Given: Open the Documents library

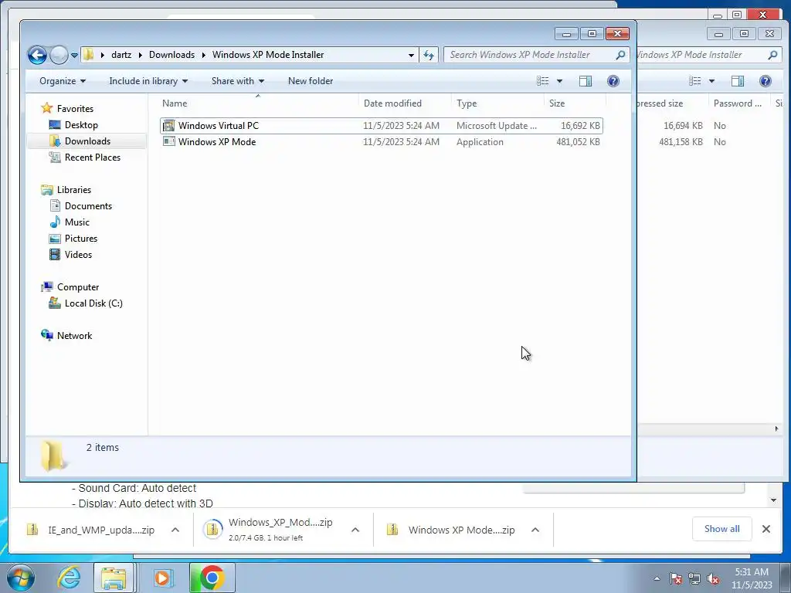Looking at the screenshot, I should [88, 205].
